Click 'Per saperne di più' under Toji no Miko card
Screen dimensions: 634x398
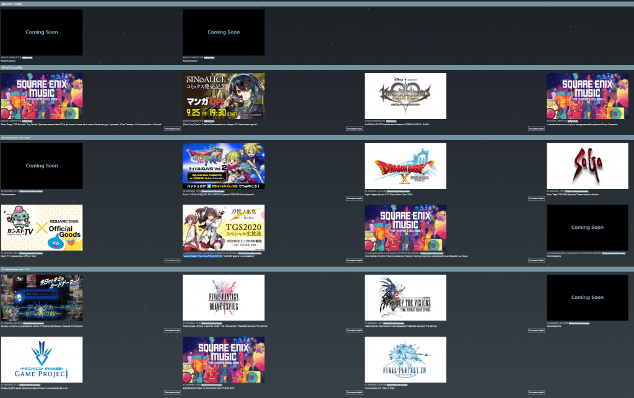(354, 260)
